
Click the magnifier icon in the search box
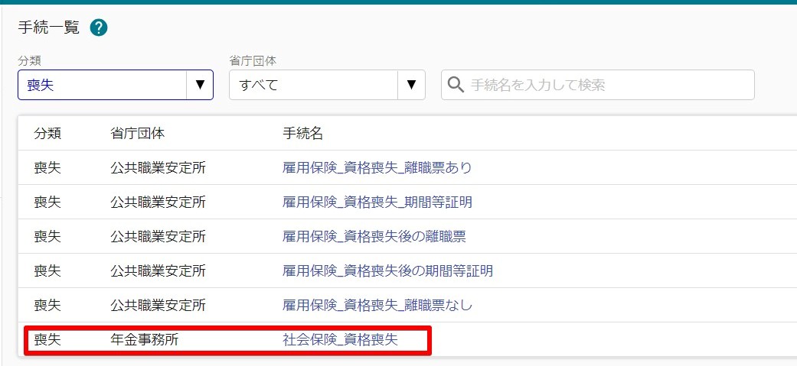click(456, 85)
